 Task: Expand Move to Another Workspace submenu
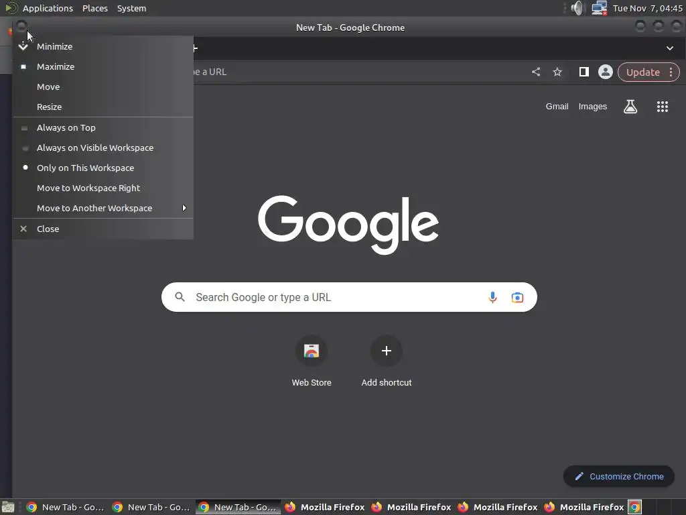pos(102,209)
